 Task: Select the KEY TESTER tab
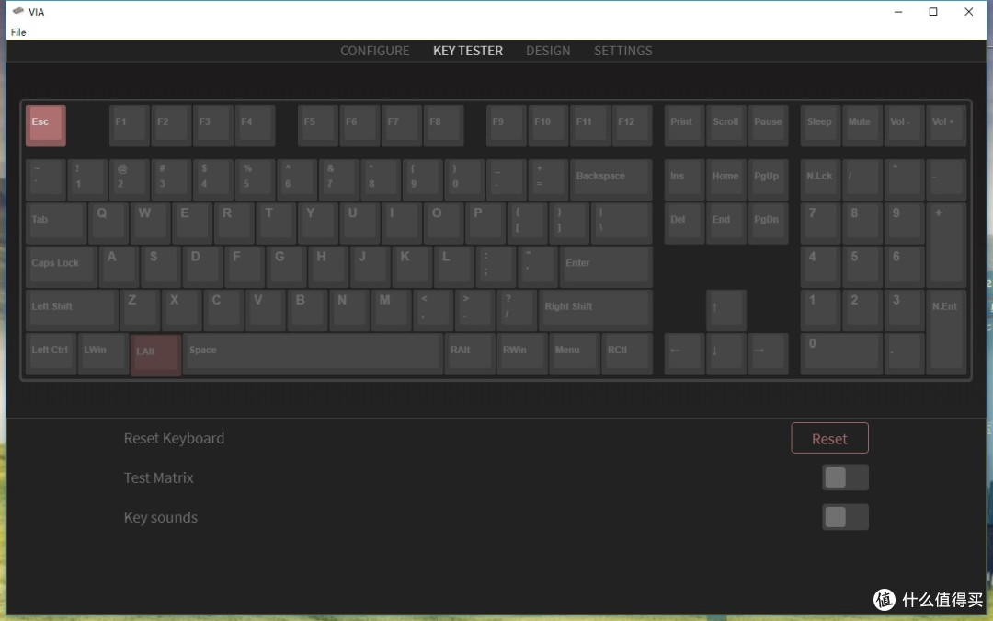(467, 51)
